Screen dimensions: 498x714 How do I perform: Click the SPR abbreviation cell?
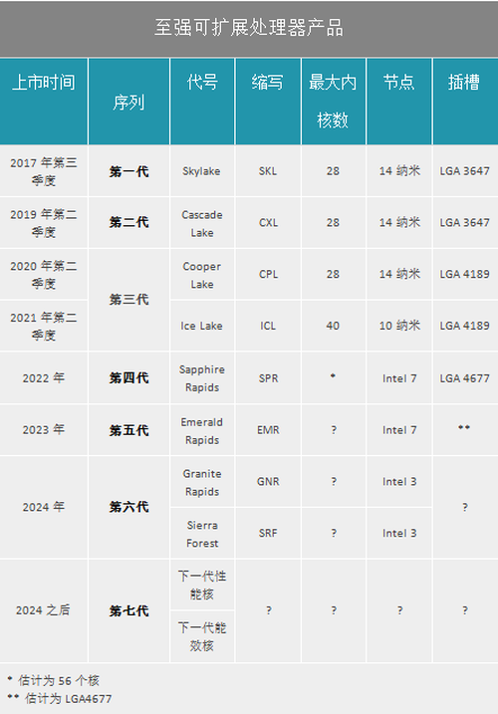pos(268,378)
